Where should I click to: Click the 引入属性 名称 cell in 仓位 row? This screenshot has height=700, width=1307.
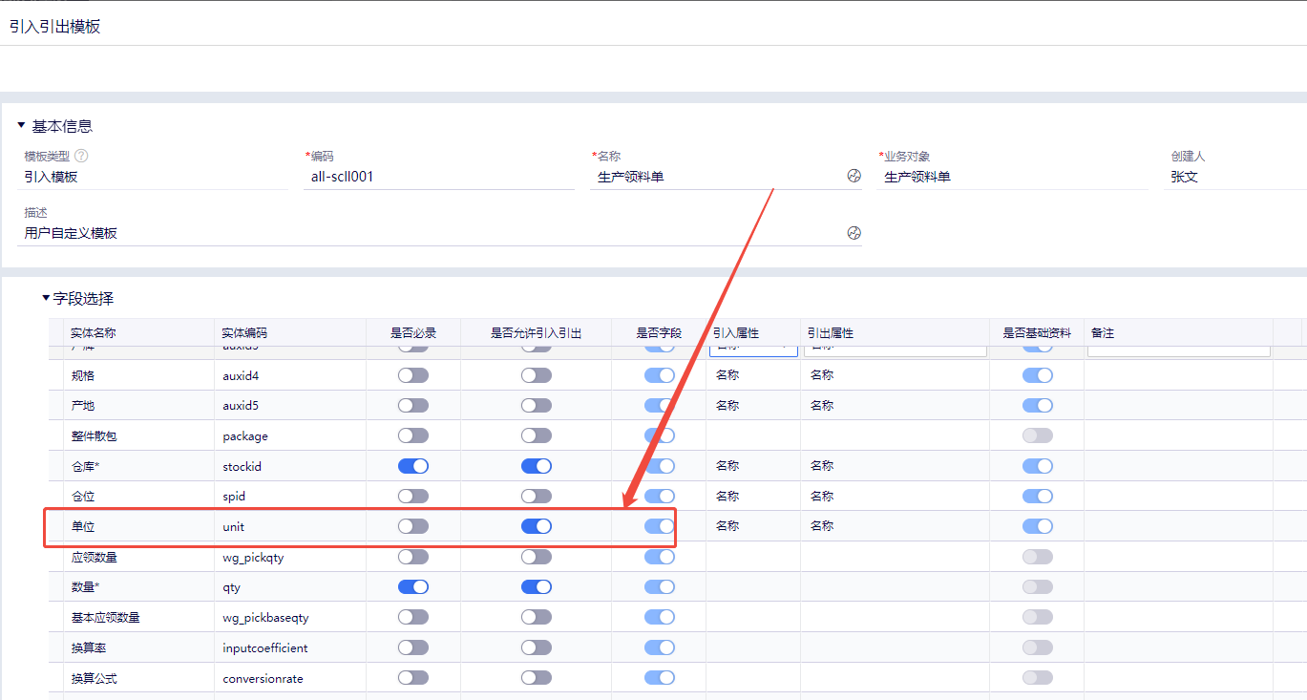[x=753, y=497]
